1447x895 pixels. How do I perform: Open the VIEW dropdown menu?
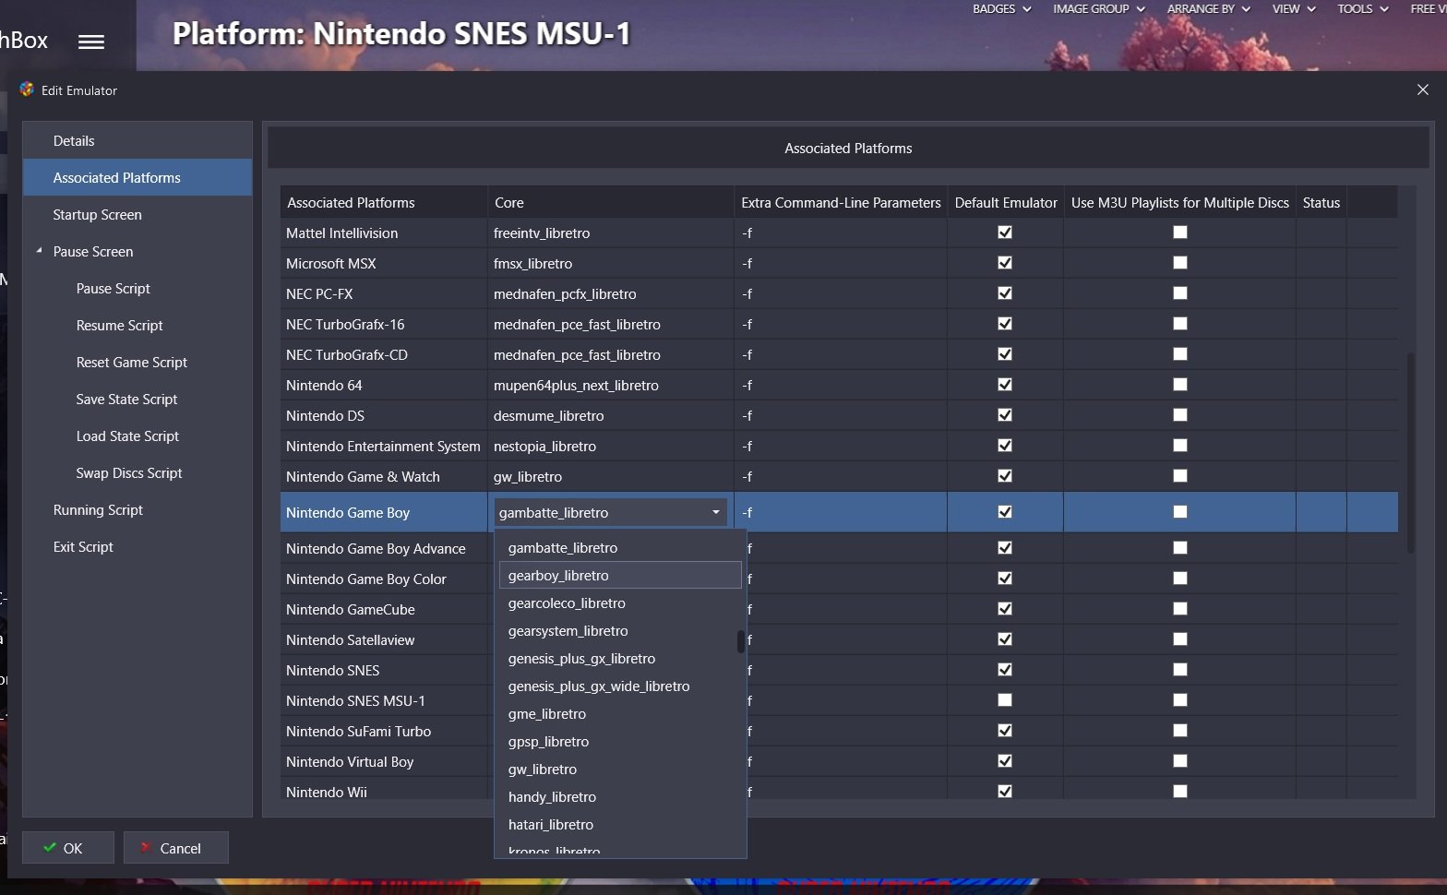pyautogui.click(x=1294, y=8)
